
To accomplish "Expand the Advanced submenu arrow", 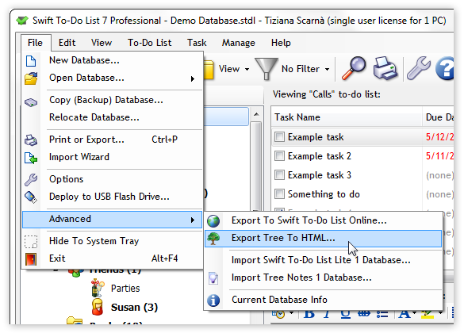I will 193,220.
